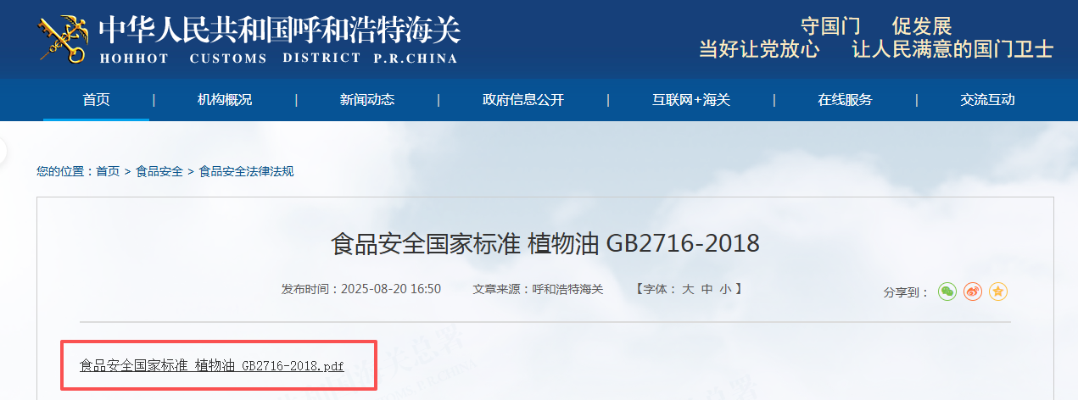Share the article to Weibo
Viewport: 1078px width, 400px height.
[973, 292]
